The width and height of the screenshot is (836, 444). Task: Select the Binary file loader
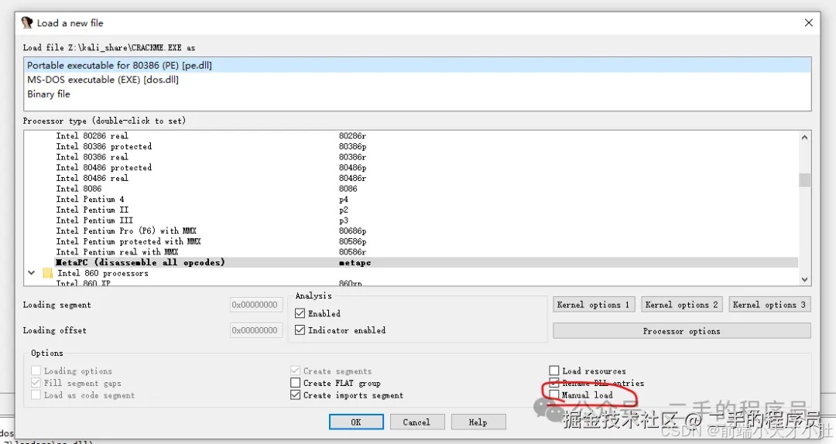point(417,94)
